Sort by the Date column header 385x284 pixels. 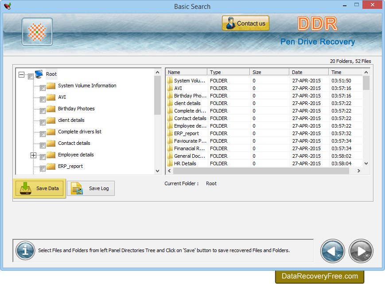[309, 72]
